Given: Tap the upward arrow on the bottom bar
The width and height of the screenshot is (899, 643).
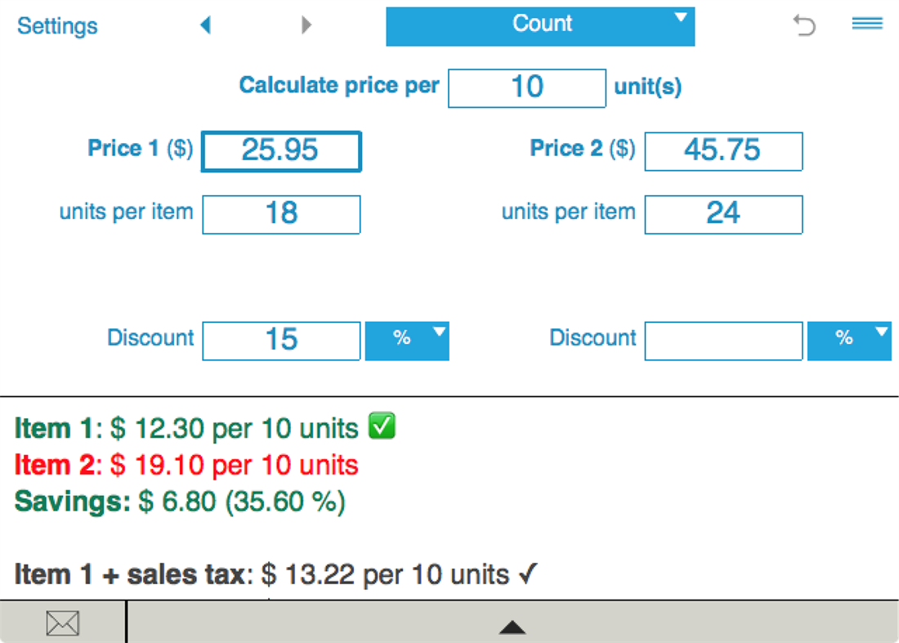Looking at the screenshot, I should click(x=512, y=627).
